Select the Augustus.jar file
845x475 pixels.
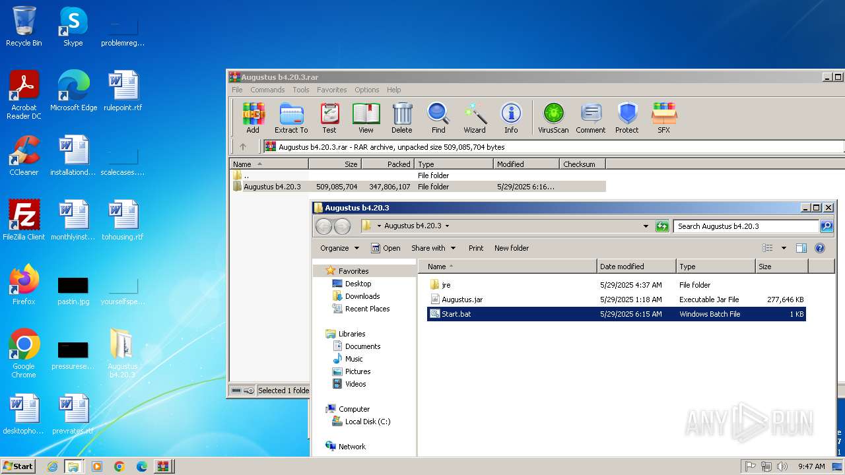617,300
